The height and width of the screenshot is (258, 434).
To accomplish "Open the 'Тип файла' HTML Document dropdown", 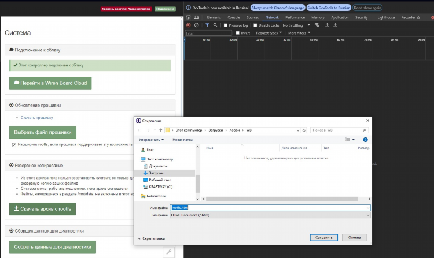I will (x=270, y=215).
